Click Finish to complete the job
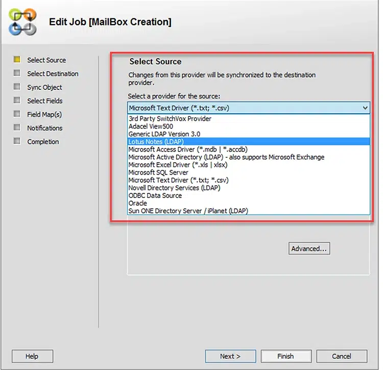This screenshot has height=370, width=383. (286, 356)
